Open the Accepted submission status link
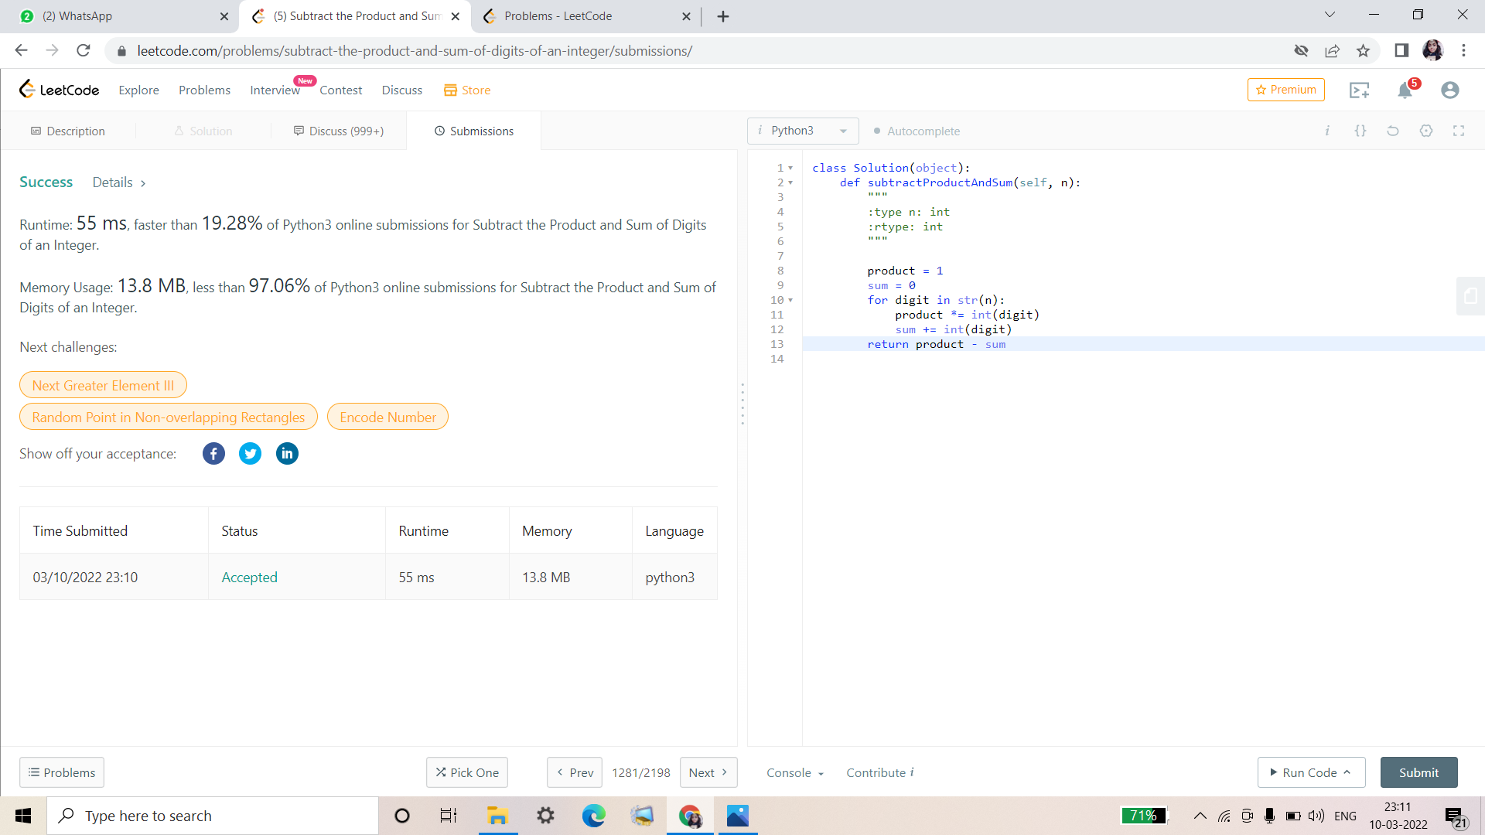This screenshot has height=835, width=1485. click(x=249, y=578)
